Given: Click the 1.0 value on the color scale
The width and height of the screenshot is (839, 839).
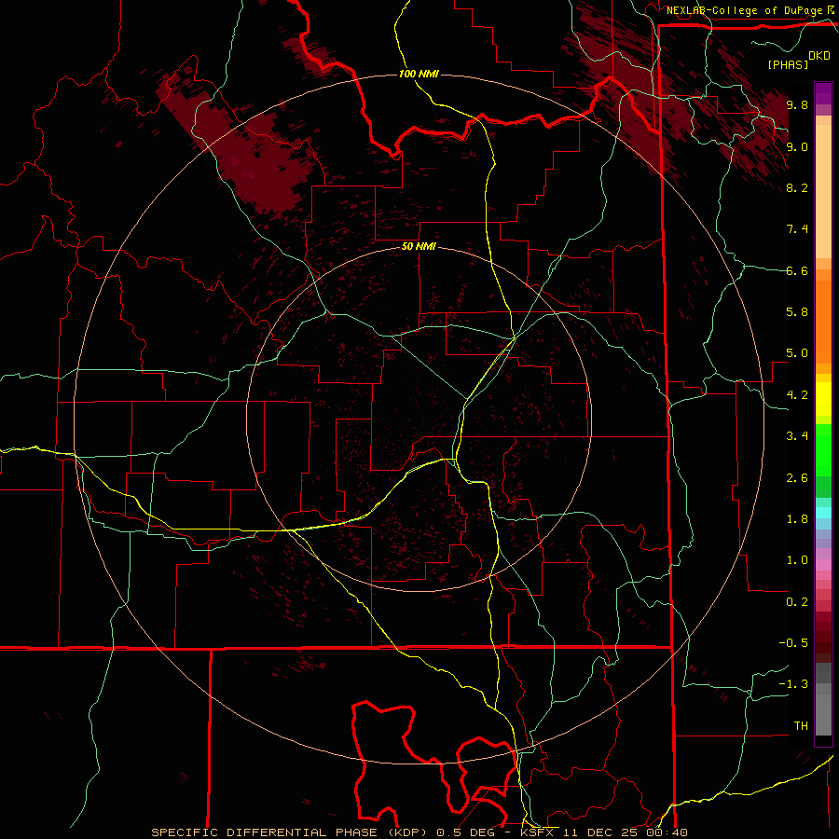Looking at the screenshot, I should pyautogui.click(x=797, y=560).
